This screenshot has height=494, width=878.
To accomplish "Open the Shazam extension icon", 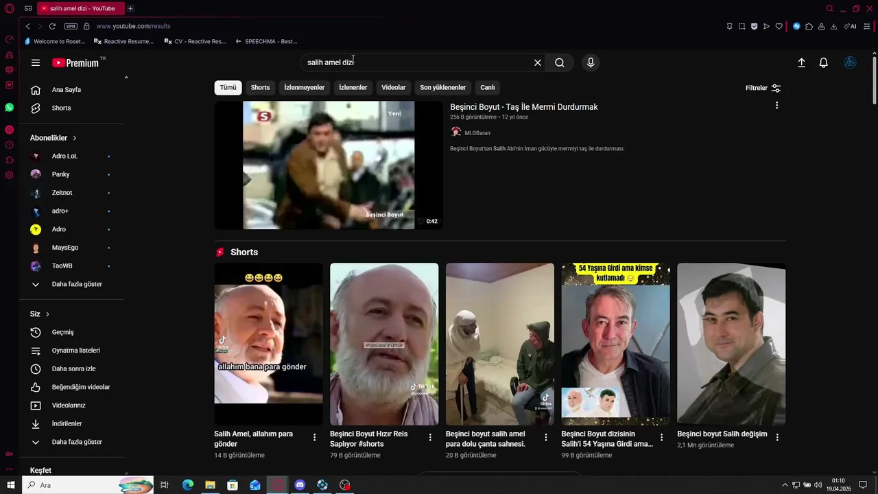I will (796, 26).
